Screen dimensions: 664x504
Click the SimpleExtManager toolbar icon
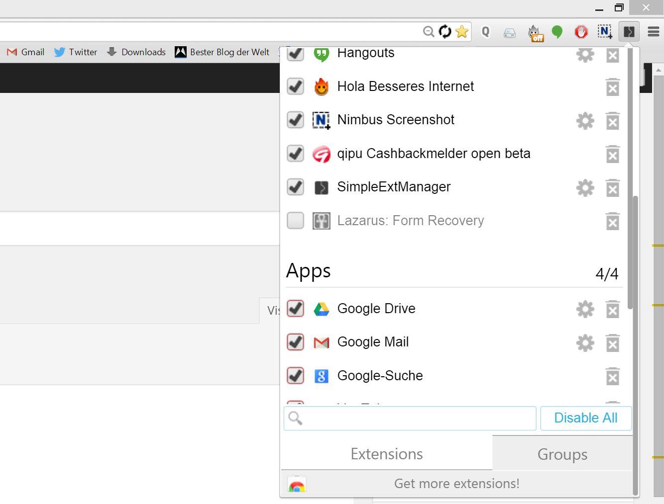[629, 32]
